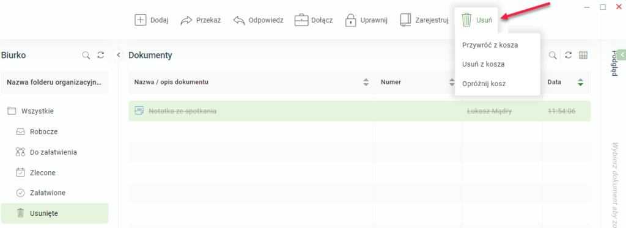Screen dimensions: 626x228
Task: Minimize the application window
Action: point(587,7)
